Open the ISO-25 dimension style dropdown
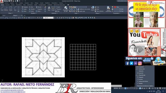Screen dimensions: 166x93 point(48,18)
